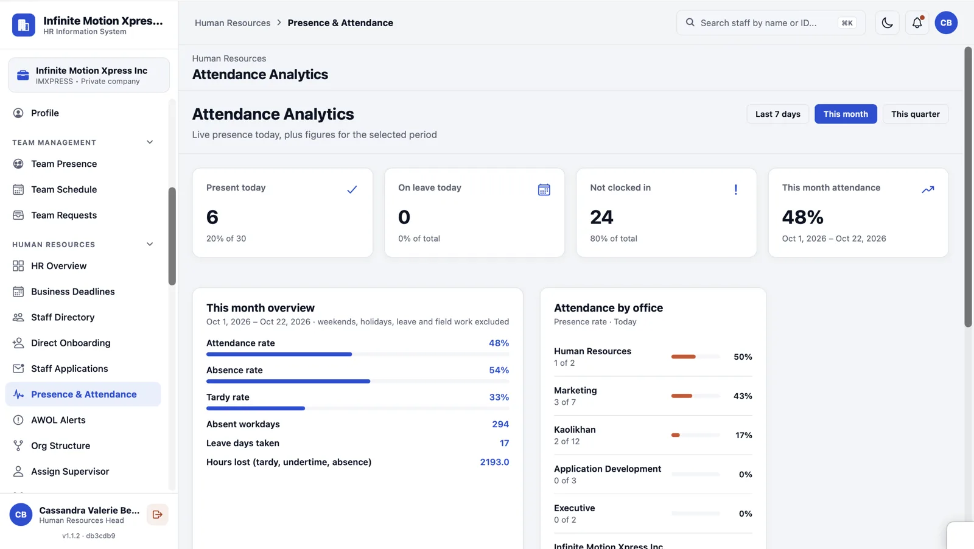The height and width of the screenshot is (549, 974).
Task: Select the Last 7 days period
Action: 778,114
